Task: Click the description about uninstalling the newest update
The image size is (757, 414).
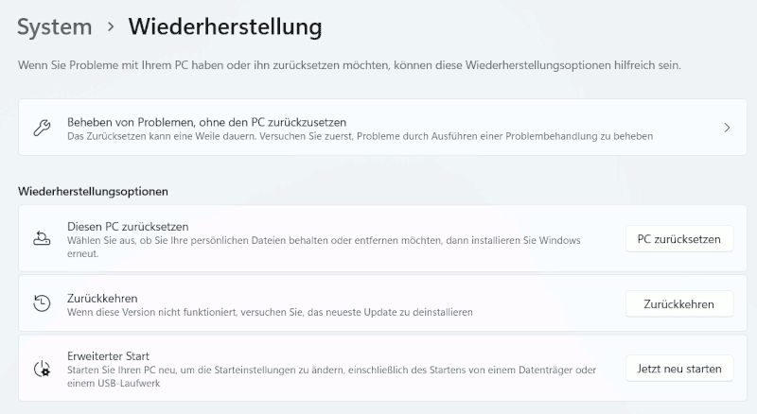Action: tap(270, 311)
